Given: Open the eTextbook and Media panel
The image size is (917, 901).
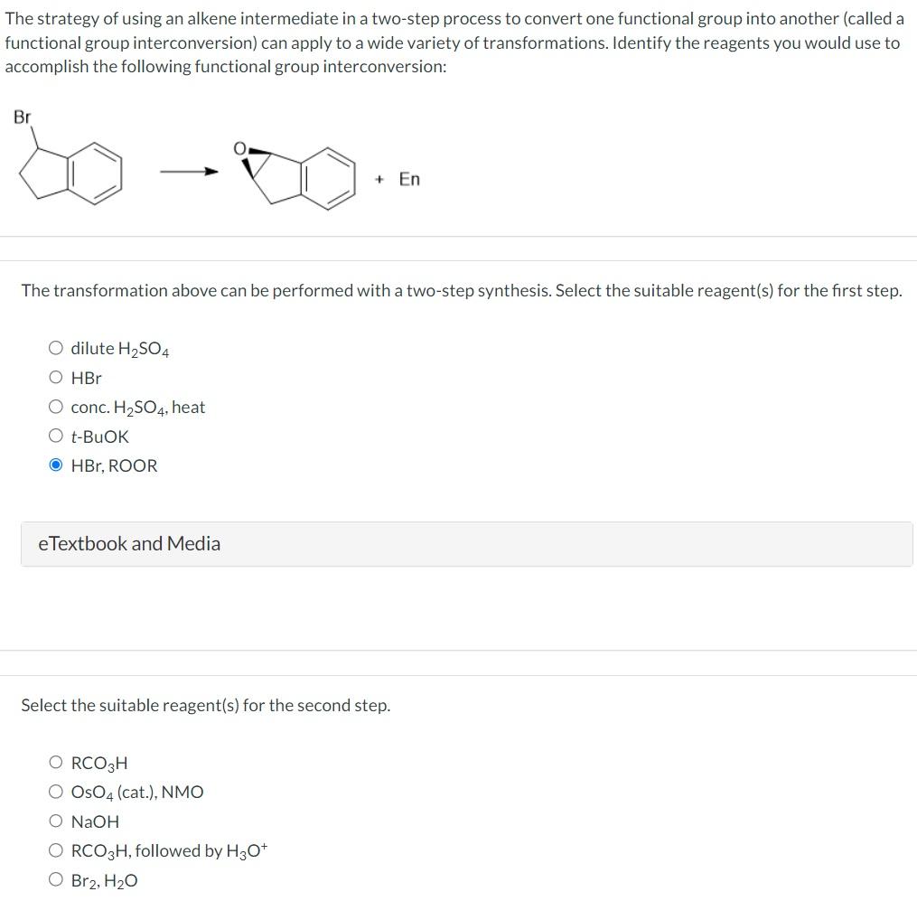Looking at the screenshot, I should 129,543.
